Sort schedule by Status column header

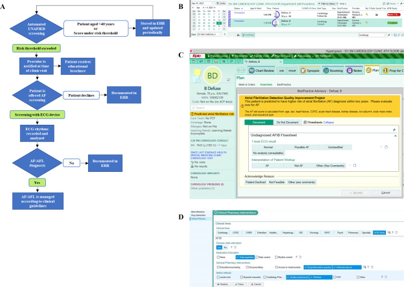pos(239,8)
